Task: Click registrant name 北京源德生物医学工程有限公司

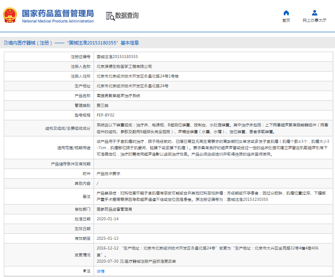Action: pyautogui.click(x=124, y=66)
